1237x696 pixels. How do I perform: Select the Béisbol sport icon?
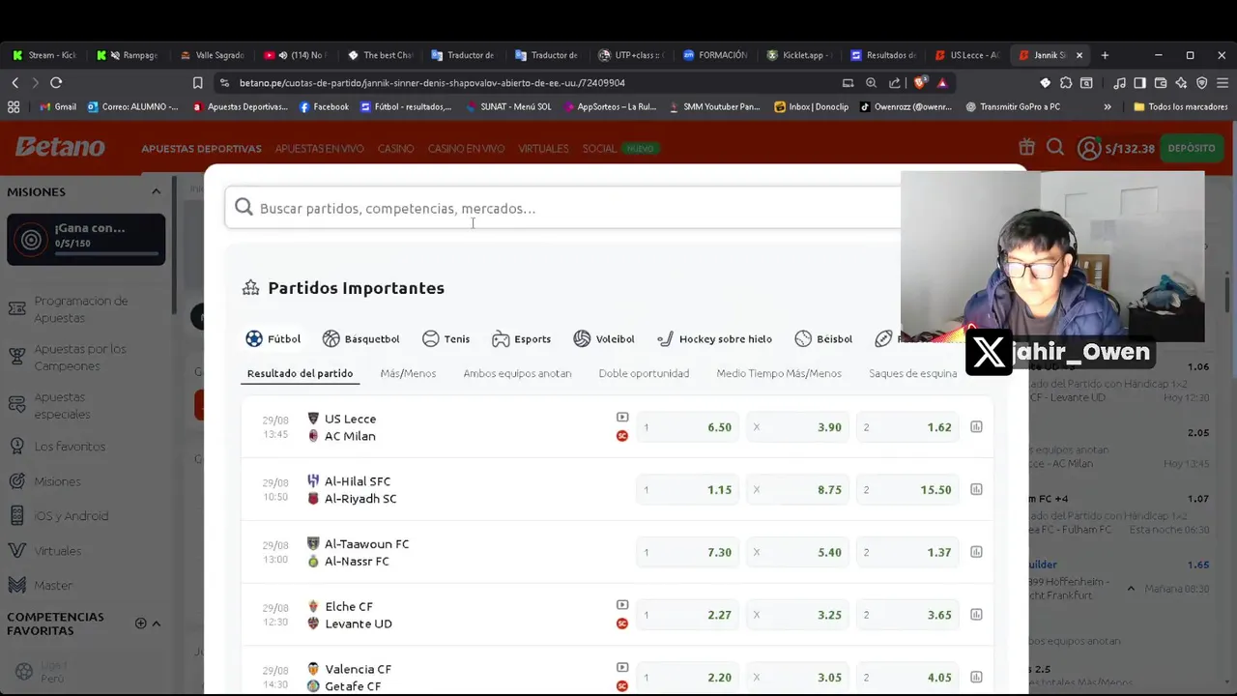(x=803, y=338)
